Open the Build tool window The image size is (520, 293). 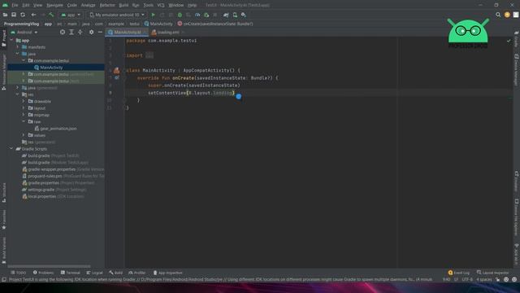(115, 273)
